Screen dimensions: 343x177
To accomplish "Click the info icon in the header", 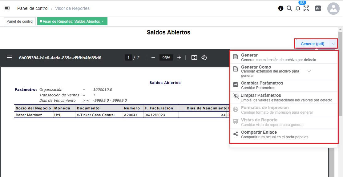I will (280, 8).
